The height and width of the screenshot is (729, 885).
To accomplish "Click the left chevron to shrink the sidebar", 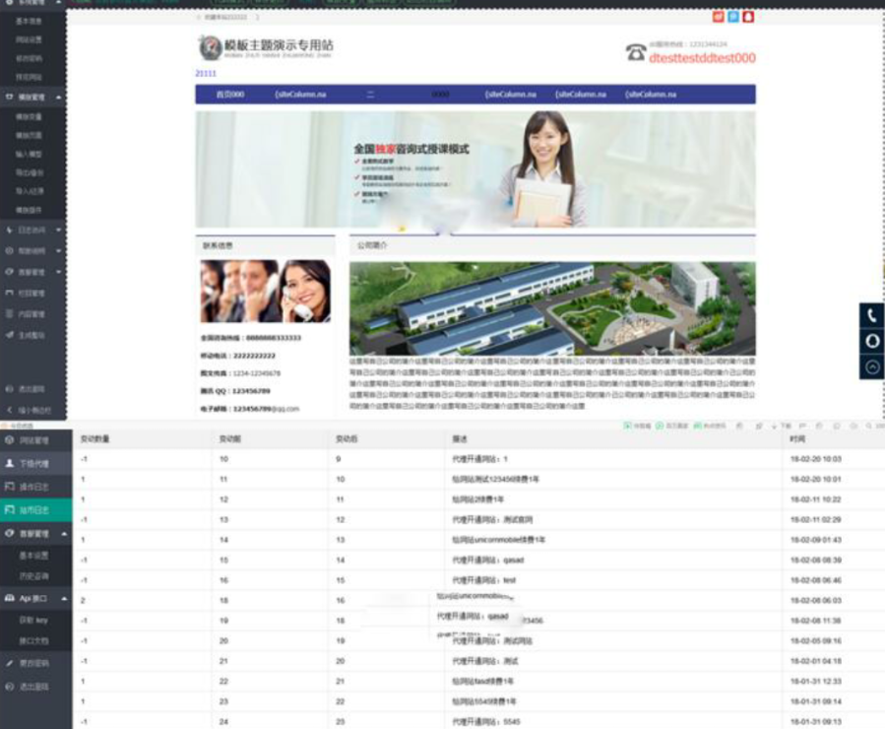I will pyautogui.click(x=9, y=410).
